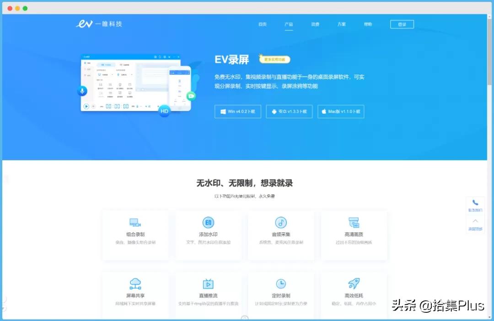Screen dimensions: 494x321
Task: Click the 直播推流 live streaming icon
Action: pos(208,283)
